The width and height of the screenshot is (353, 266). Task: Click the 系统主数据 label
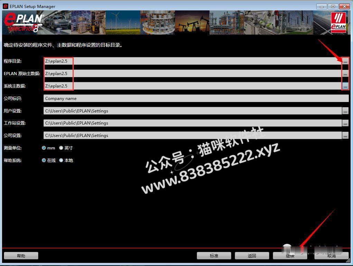click(15, 86)
